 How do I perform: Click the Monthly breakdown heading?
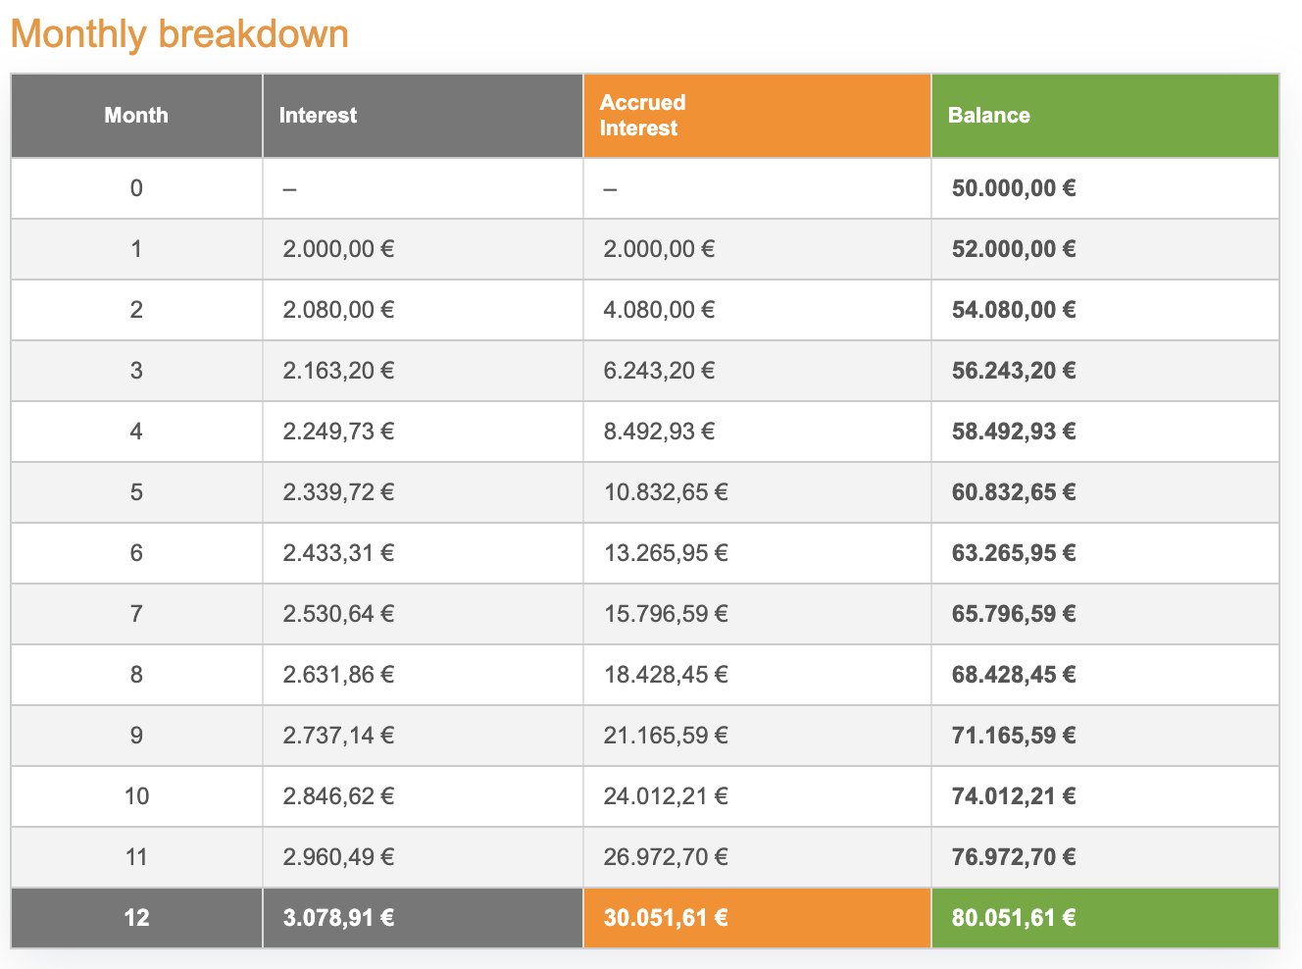179,34
